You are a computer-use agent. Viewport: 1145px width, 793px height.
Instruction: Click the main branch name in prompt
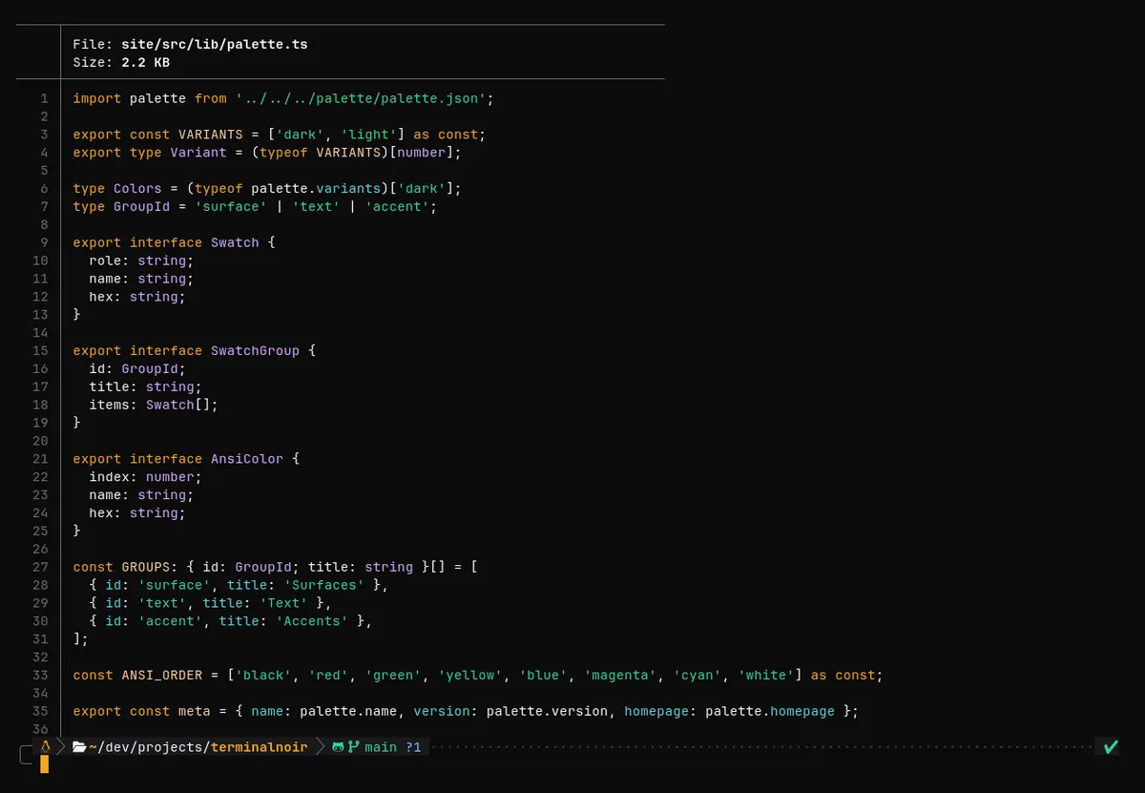tap(381, 747)
